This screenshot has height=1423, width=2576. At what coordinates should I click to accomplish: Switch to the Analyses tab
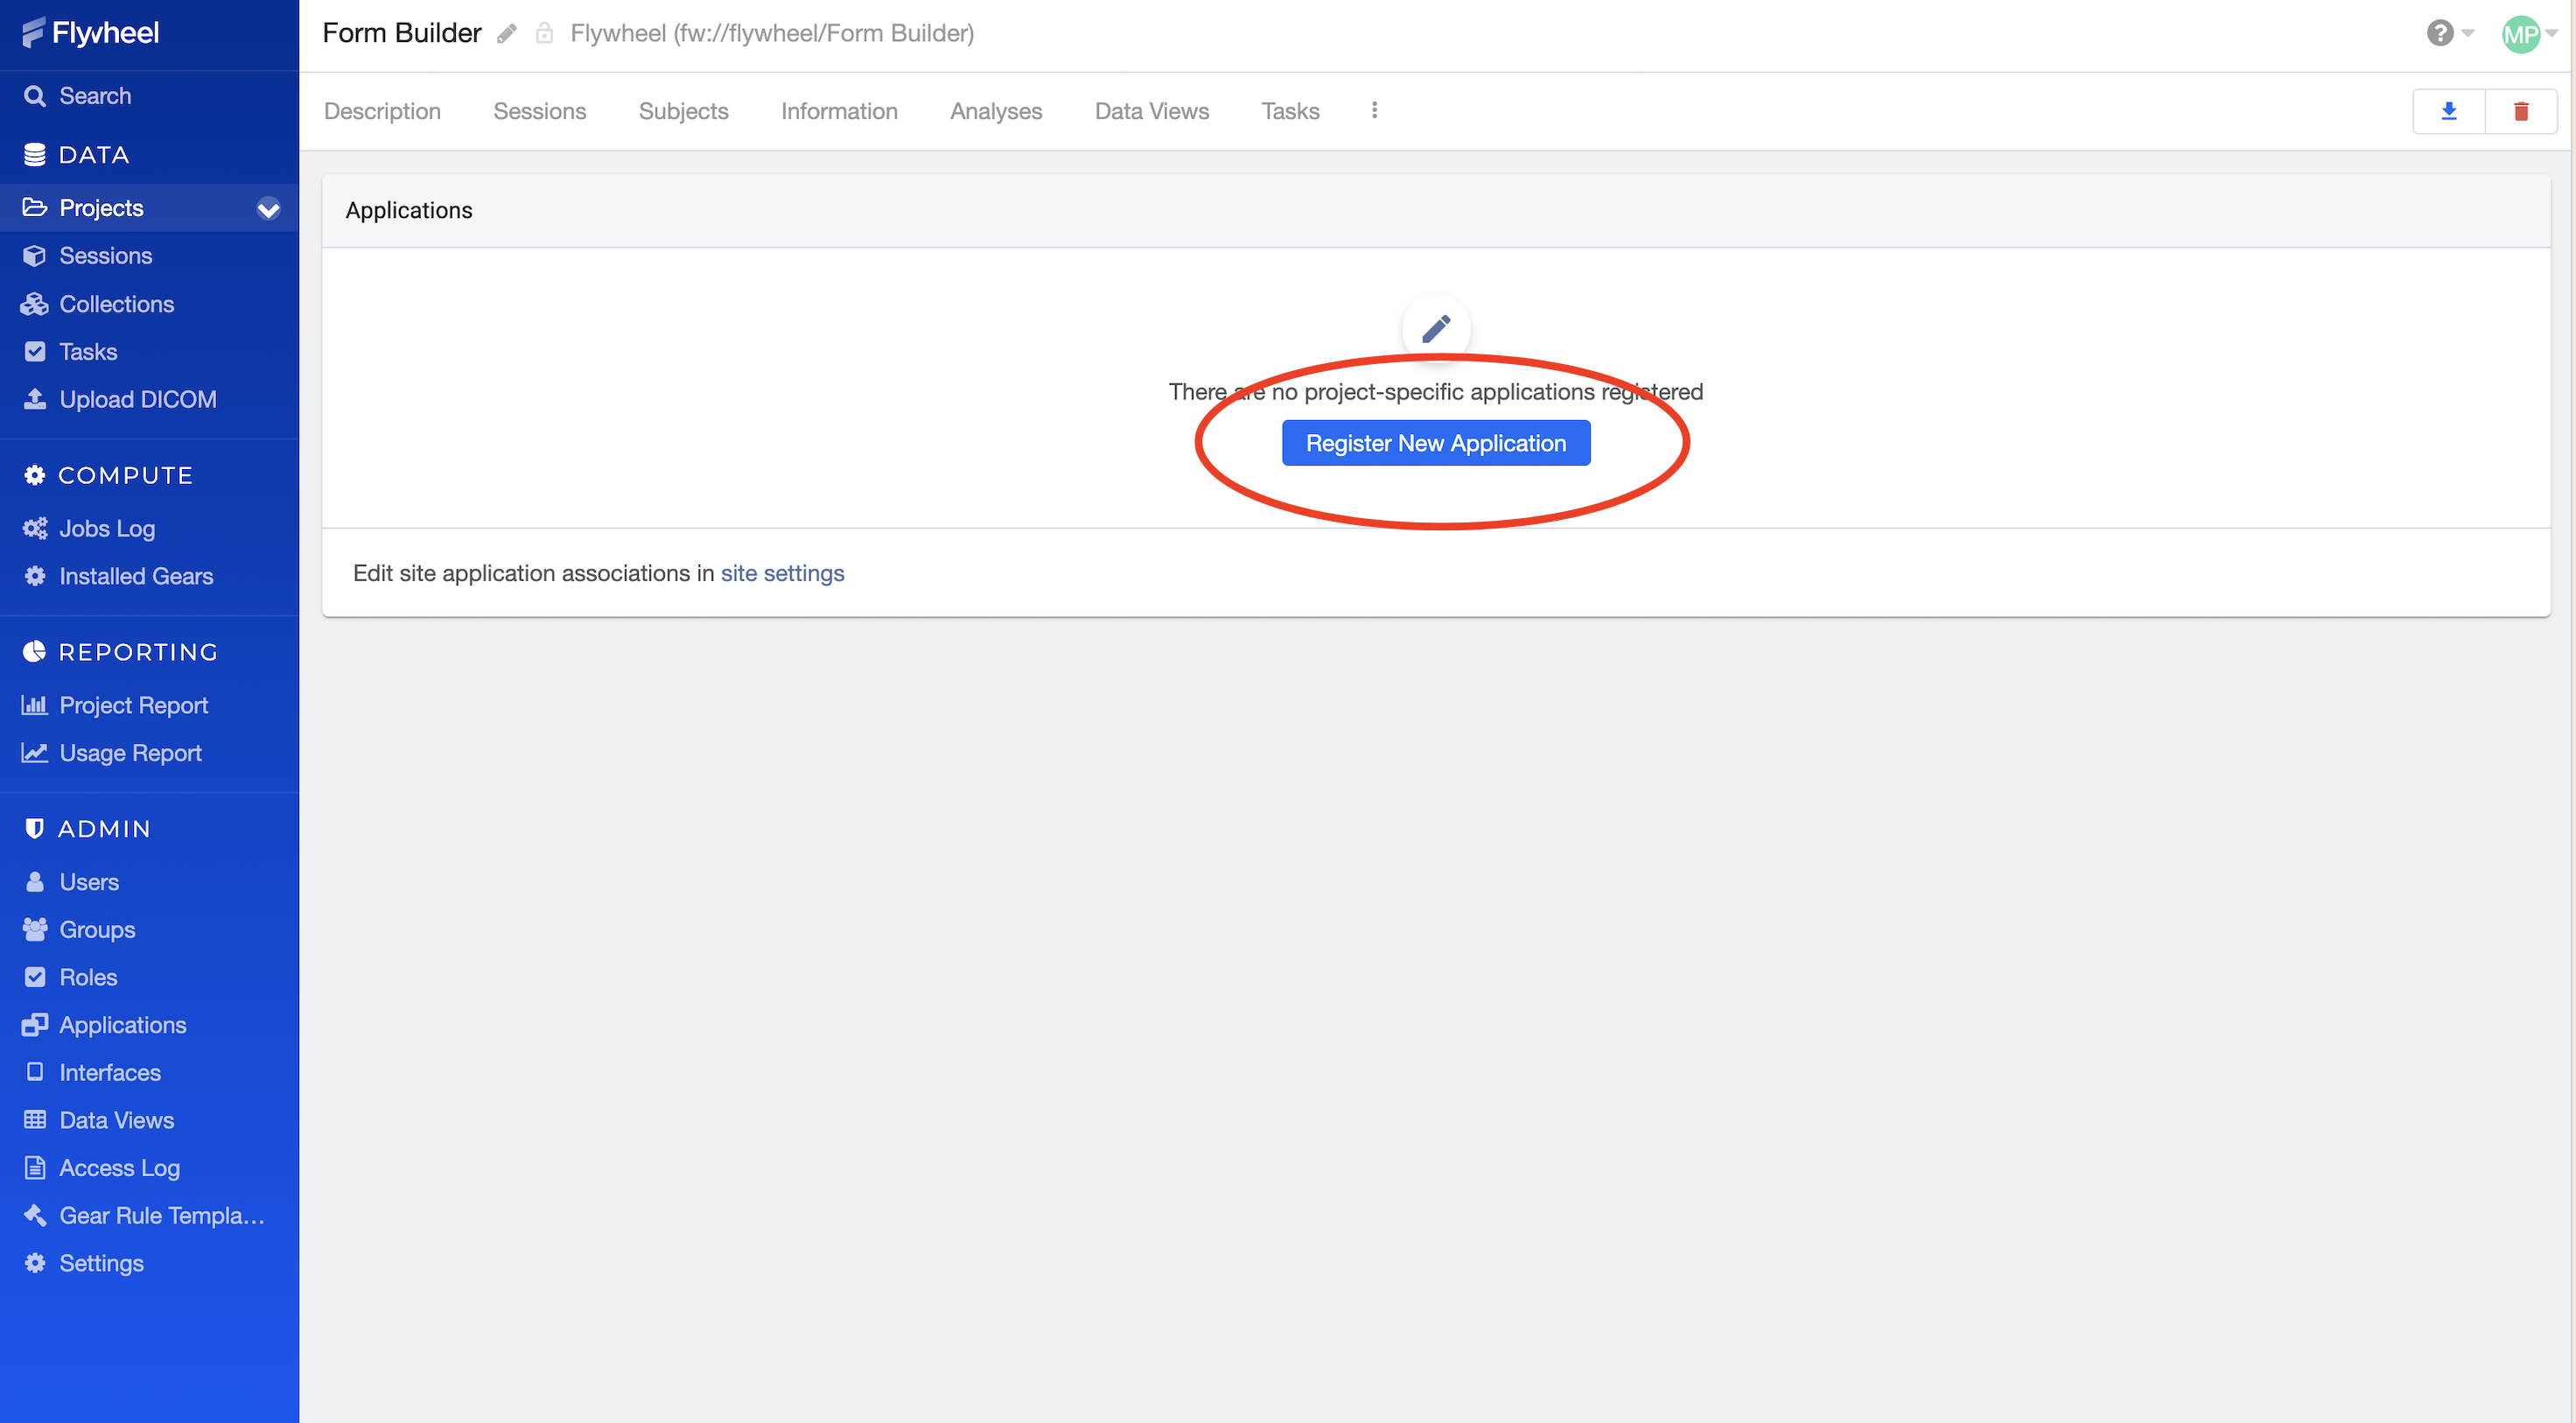[996, 111]
